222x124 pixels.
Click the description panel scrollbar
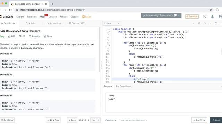100,50
